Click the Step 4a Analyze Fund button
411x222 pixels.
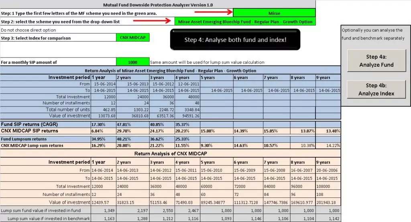pos(376,60)
